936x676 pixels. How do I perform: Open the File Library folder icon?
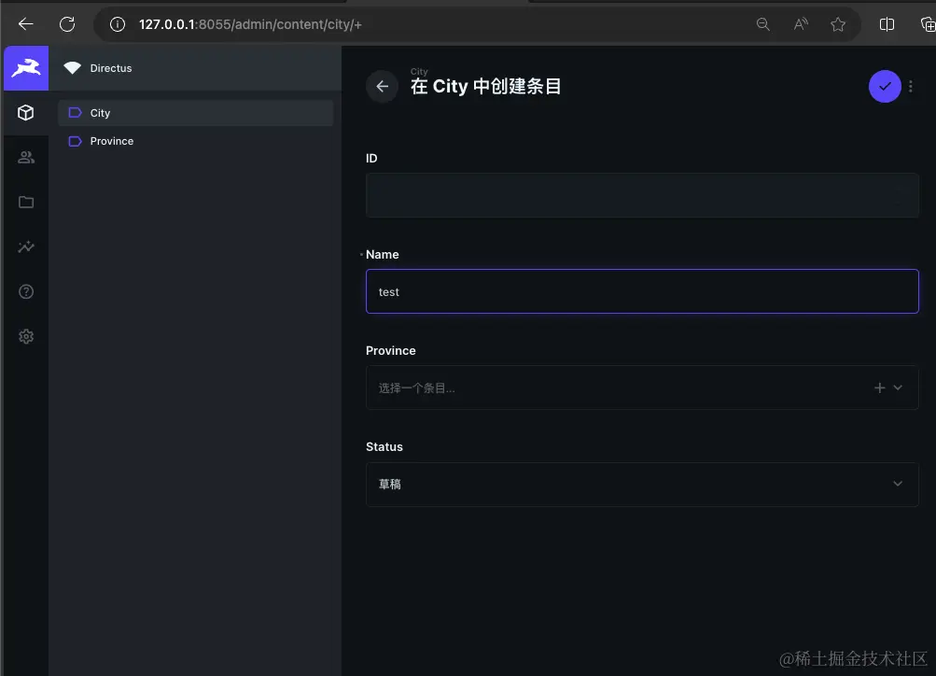pyautogui.click(x=26, y=202)
